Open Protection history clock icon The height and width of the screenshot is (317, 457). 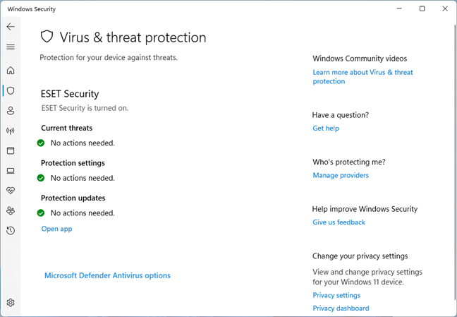click(11, 231)
